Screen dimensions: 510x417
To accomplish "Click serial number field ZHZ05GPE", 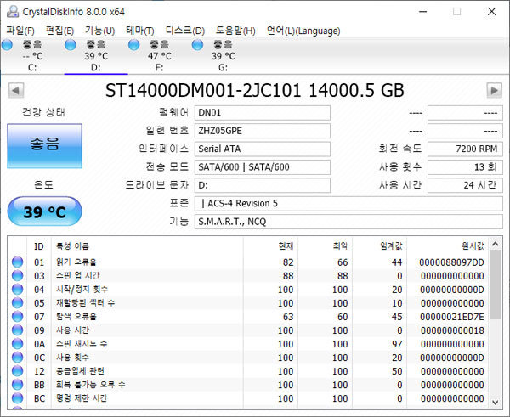I will pos(262,131).
